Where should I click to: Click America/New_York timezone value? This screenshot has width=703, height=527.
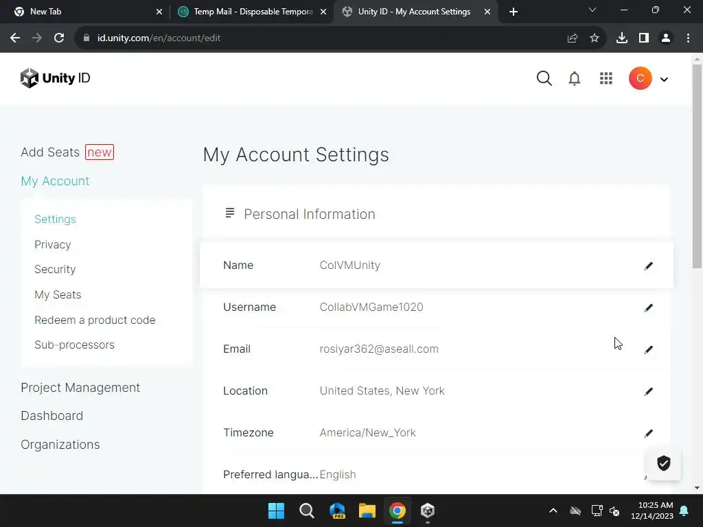(x=368, y=433)
